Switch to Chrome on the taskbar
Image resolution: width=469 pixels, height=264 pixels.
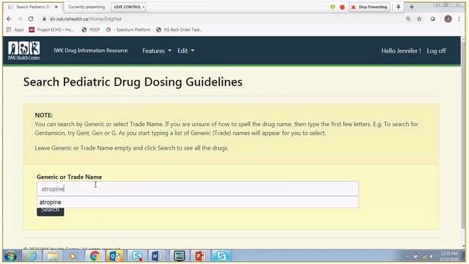pos(95,256)
